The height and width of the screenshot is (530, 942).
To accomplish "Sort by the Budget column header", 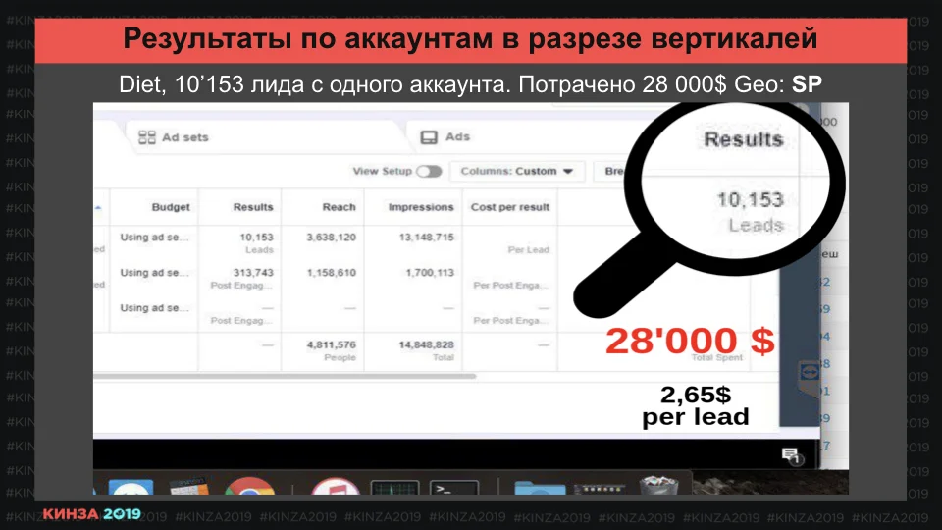I will coord(171,207).
